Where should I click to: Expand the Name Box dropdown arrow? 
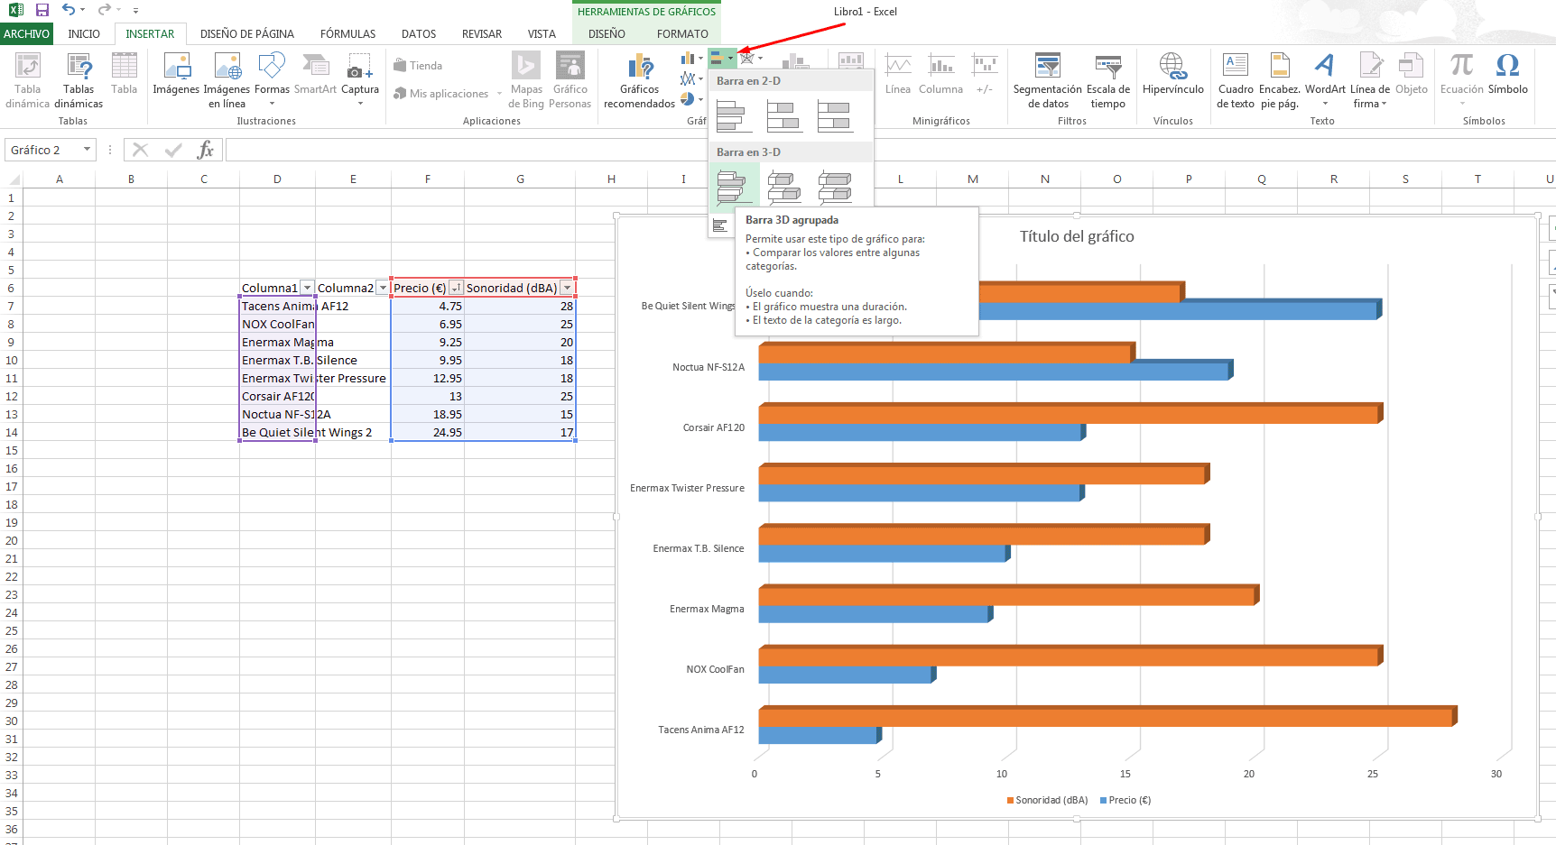(87, 150)
